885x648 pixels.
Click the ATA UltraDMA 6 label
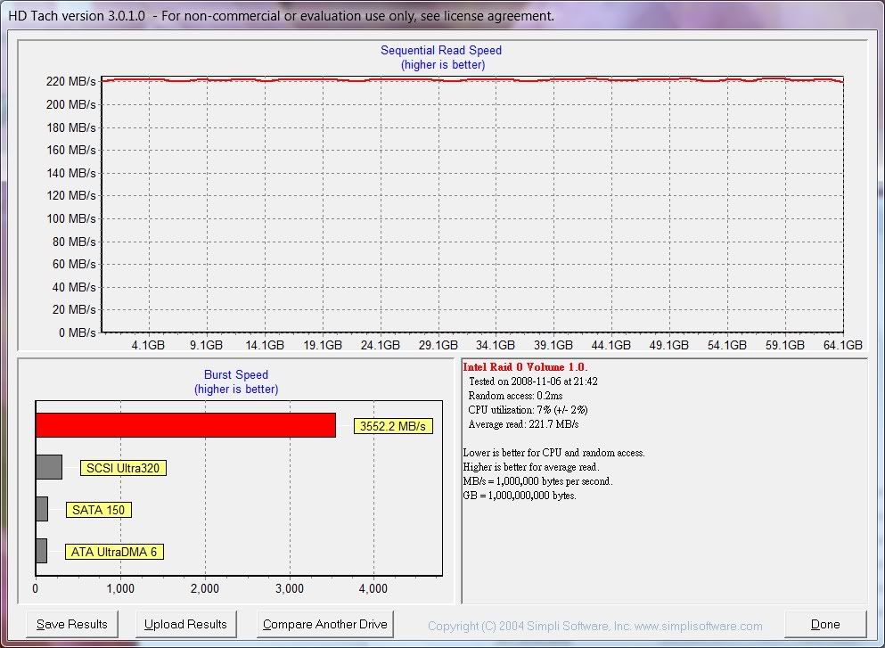point(114,552)
